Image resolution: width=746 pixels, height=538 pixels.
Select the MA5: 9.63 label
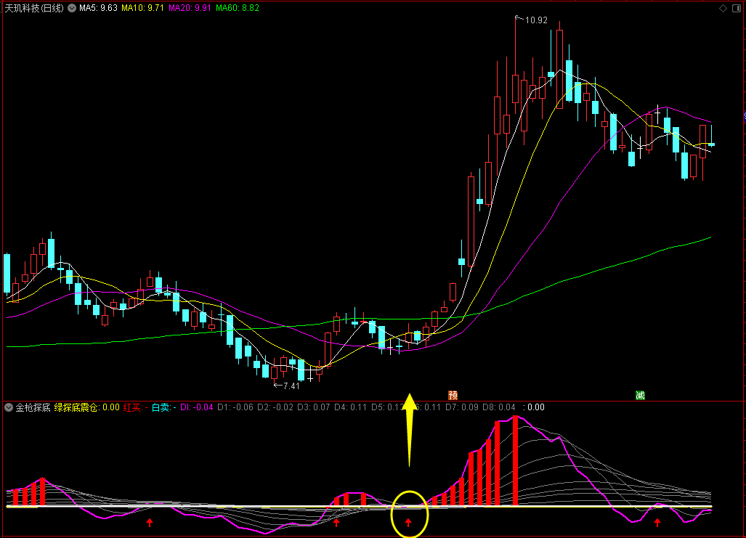pyautogui.click(x=99, y=8)
